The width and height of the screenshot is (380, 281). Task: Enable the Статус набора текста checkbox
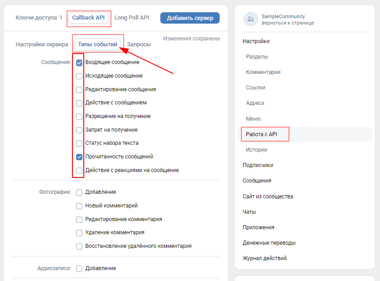click(x=79, y=143)
